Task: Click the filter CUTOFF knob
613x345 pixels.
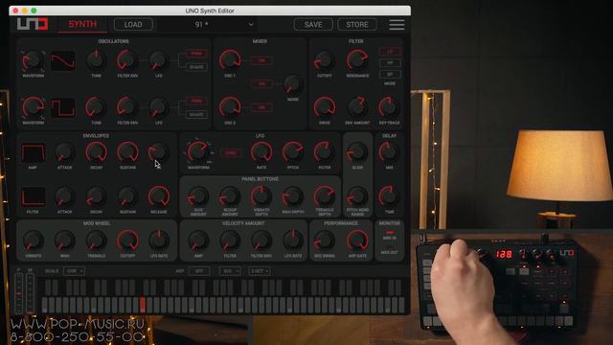Action: click(324, 60)
